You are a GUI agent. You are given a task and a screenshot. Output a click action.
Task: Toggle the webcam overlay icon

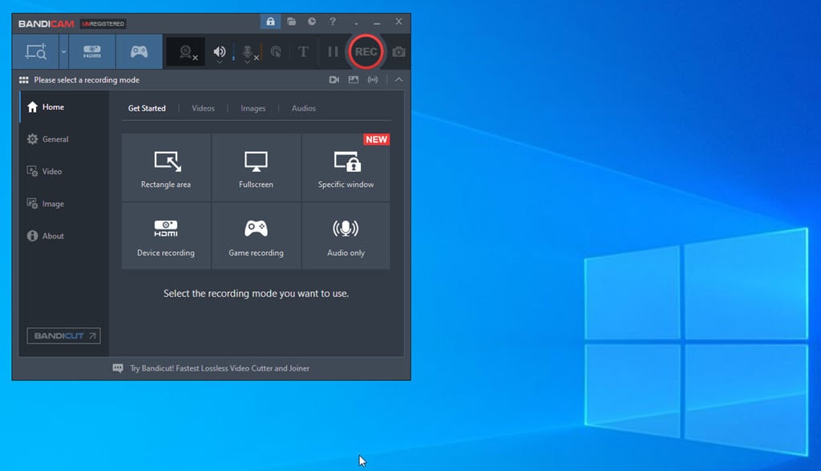pos(186,52)
